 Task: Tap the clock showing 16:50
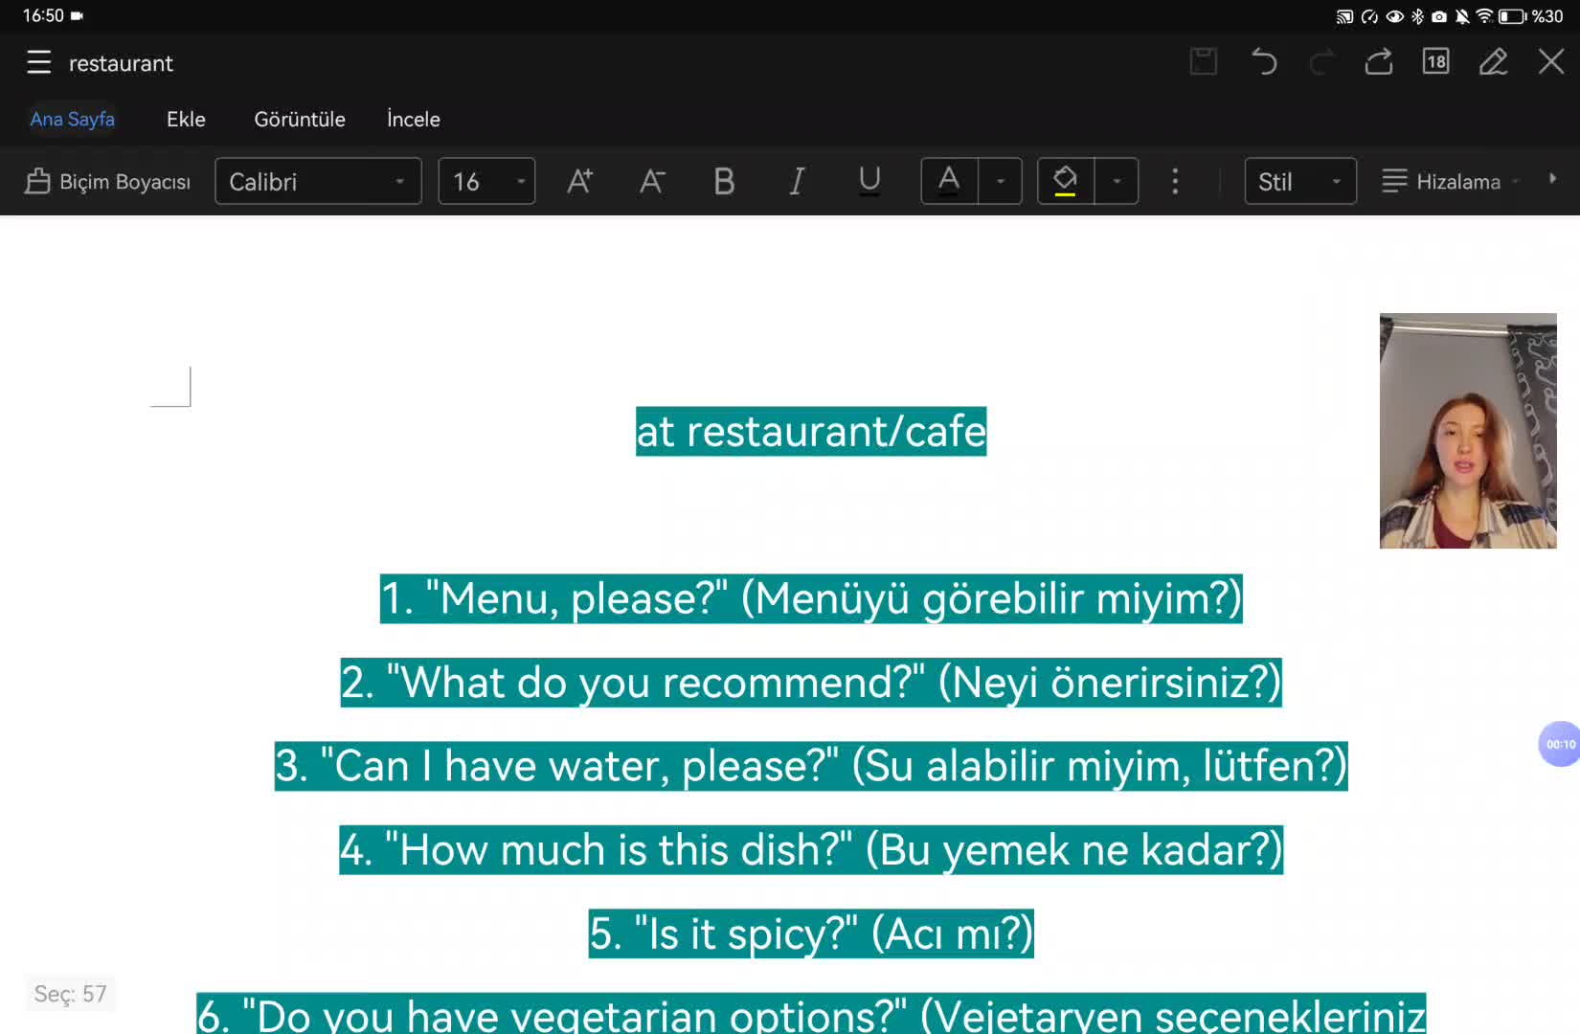[x=43, y=15]
